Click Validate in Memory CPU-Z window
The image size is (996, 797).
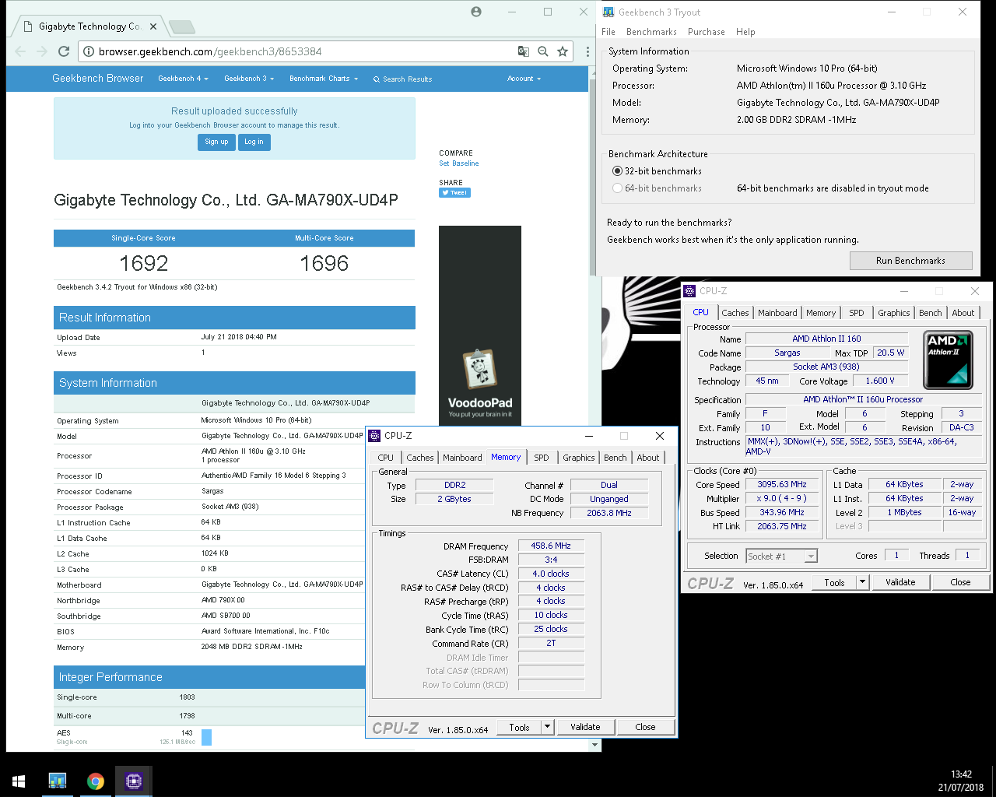[585, 727]
